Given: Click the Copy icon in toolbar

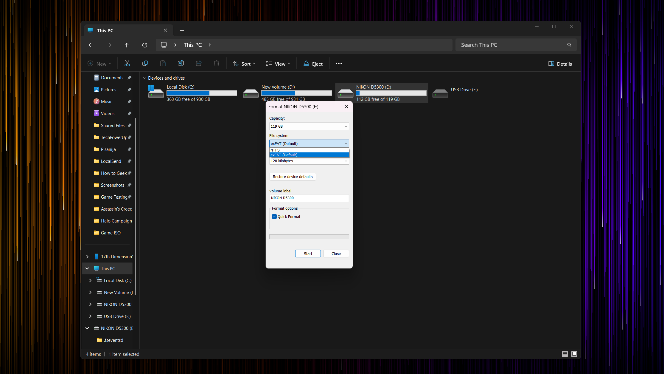Looking at the screenshot, I should coord(145,64).
